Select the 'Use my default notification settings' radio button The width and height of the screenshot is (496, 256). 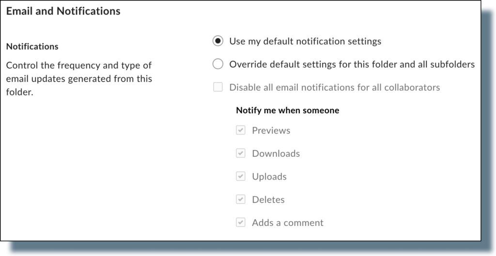[218, 41]
